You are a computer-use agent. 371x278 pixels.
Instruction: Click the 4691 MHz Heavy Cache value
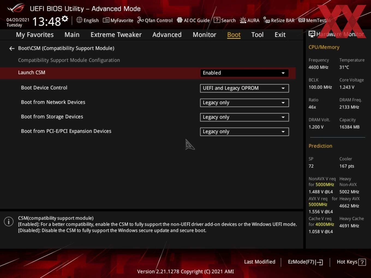[349, 226]
